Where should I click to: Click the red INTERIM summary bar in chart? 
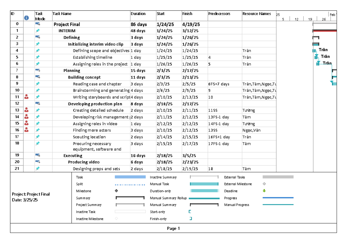[325, 30]
